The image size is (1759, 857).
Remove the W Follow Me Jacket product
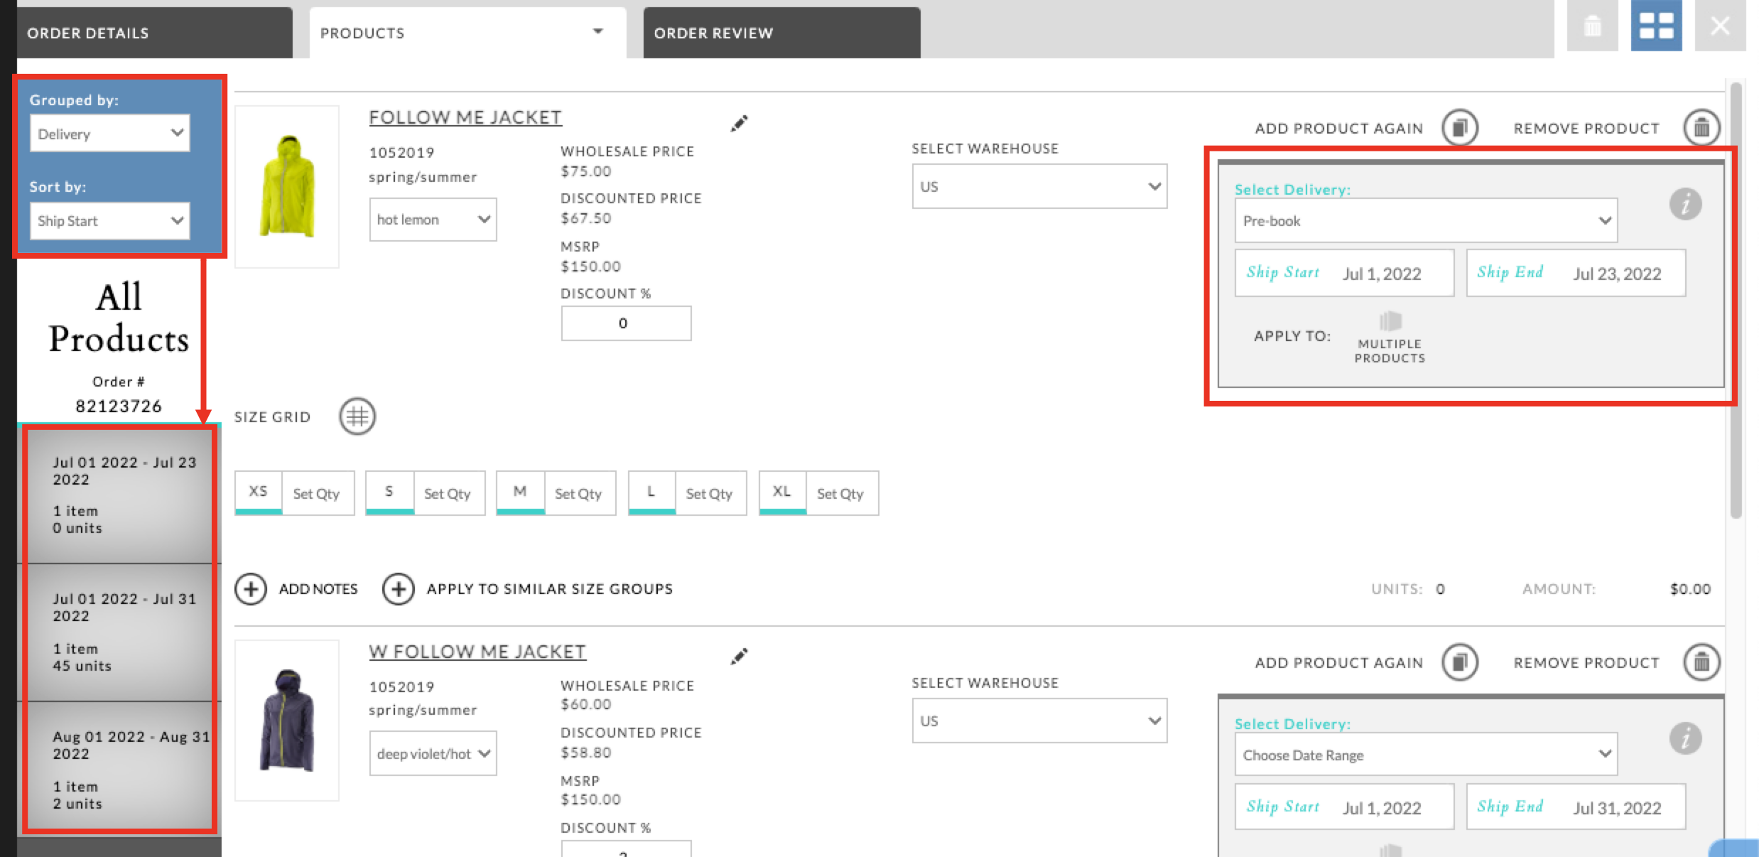1701,662
